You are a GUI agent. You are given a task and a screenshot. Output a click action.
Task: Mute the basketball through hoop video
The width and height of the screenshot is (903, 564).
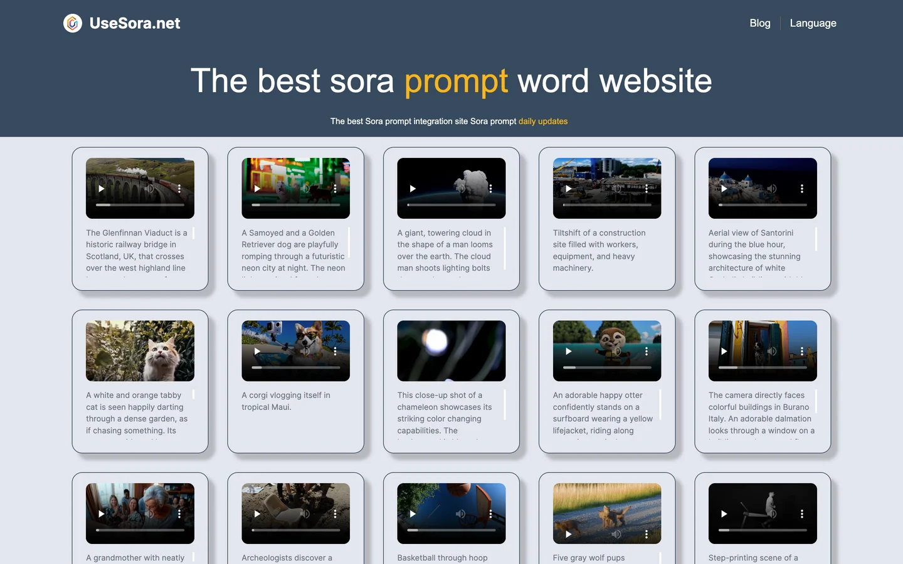pyautogui.click(x=461, y=514)
